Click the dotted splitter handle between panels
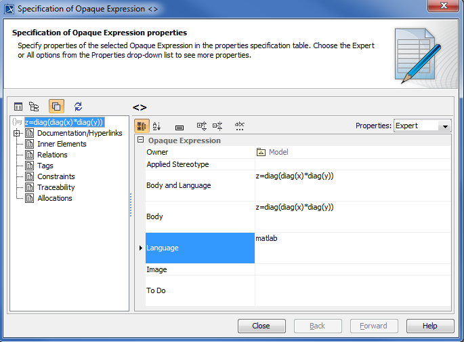This screenshot has height=342, width=464. 131,205
